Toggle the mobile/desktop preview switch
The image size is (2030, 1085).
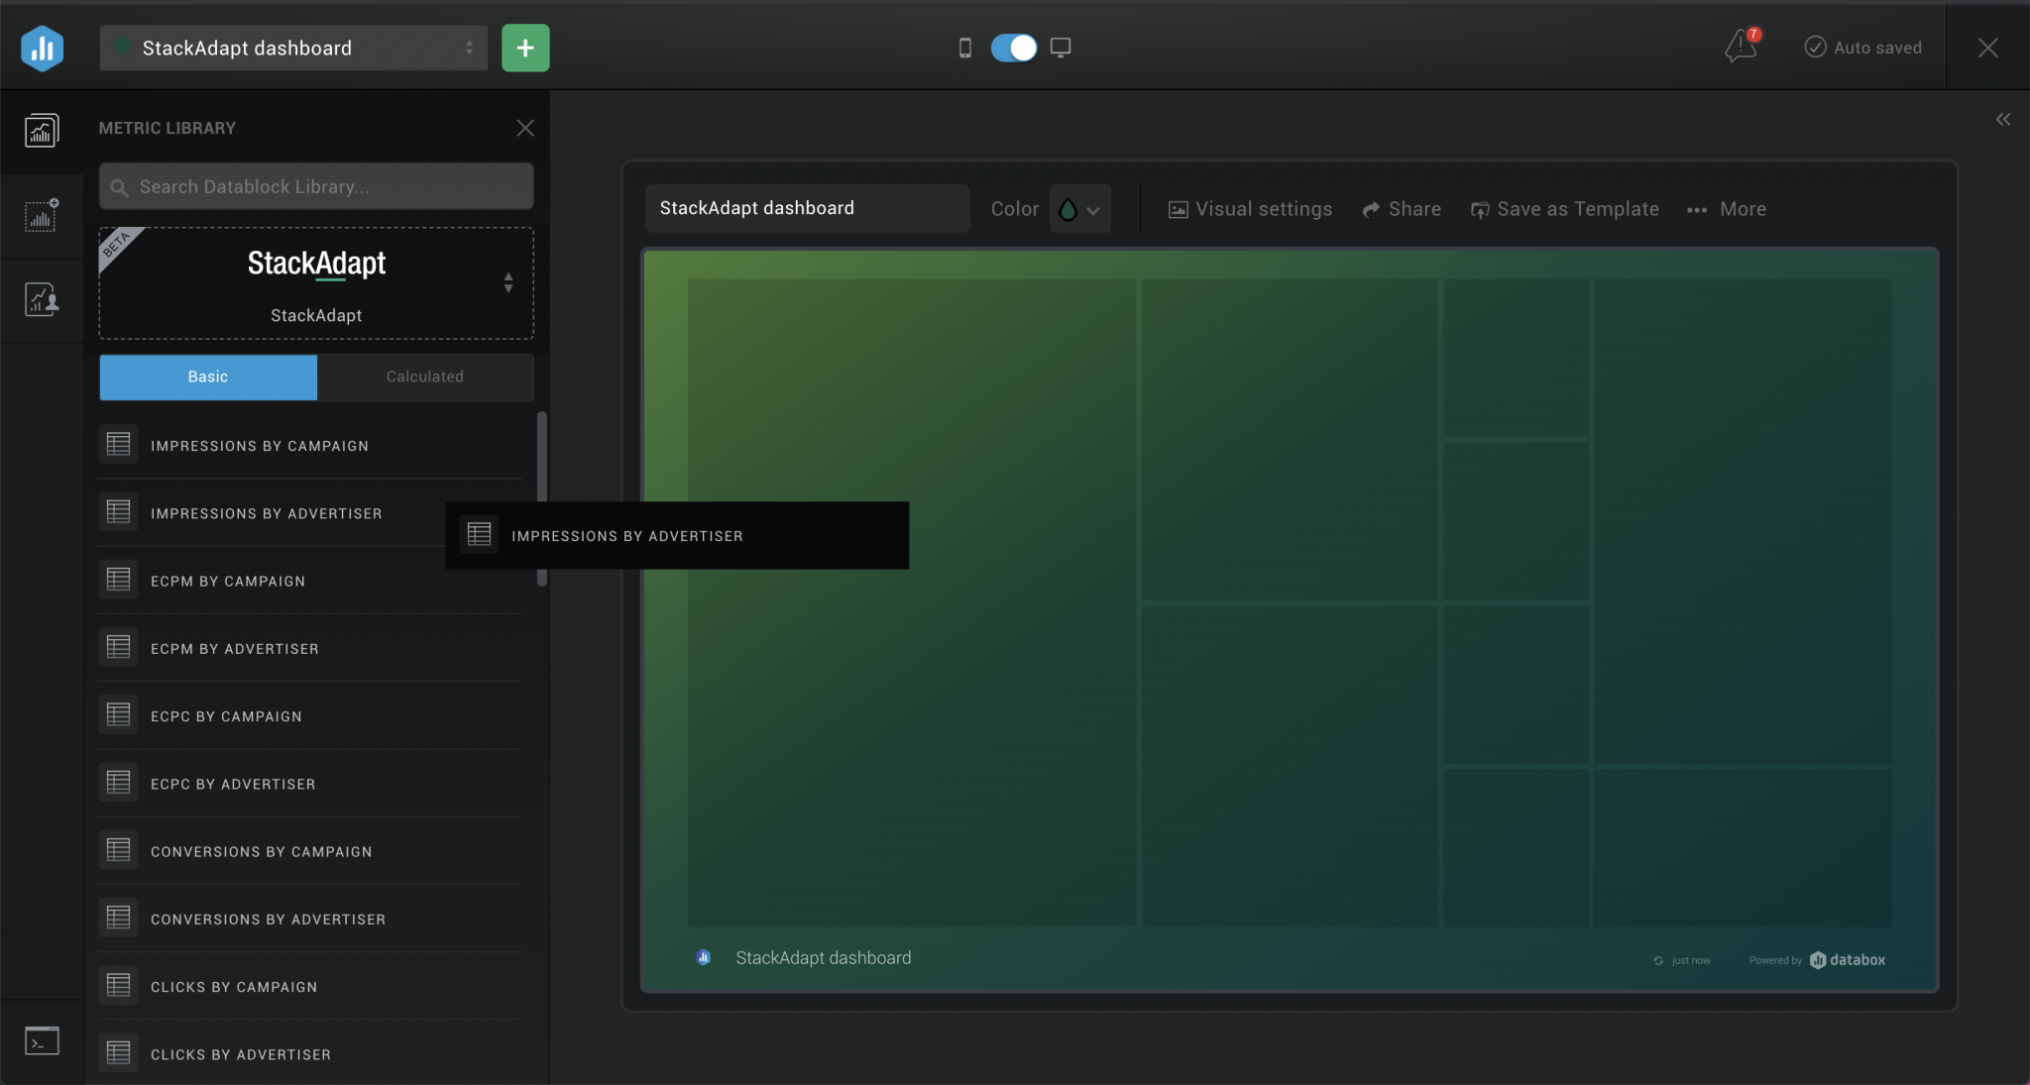[1012, 47]
